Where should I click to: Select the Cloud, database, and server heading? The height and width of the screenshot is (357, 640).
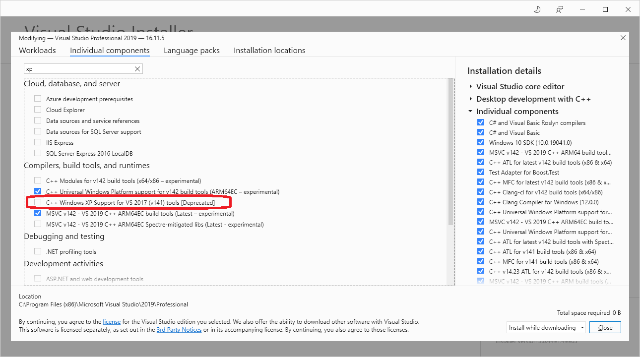[72, 84]
